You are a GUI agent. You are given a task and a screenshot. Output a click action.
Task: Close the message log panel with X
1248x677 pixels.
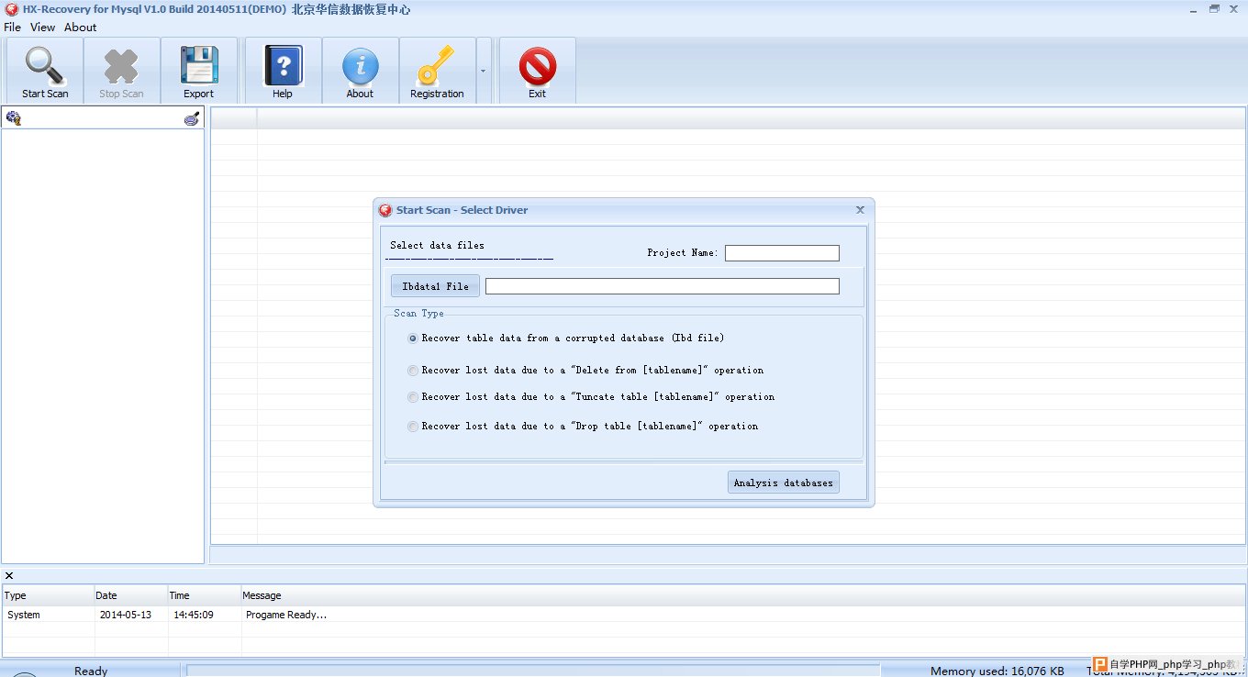(9, 576)
